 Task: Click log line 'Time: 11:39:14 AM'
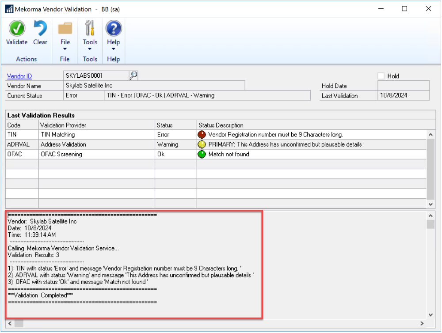pos(32,235)
